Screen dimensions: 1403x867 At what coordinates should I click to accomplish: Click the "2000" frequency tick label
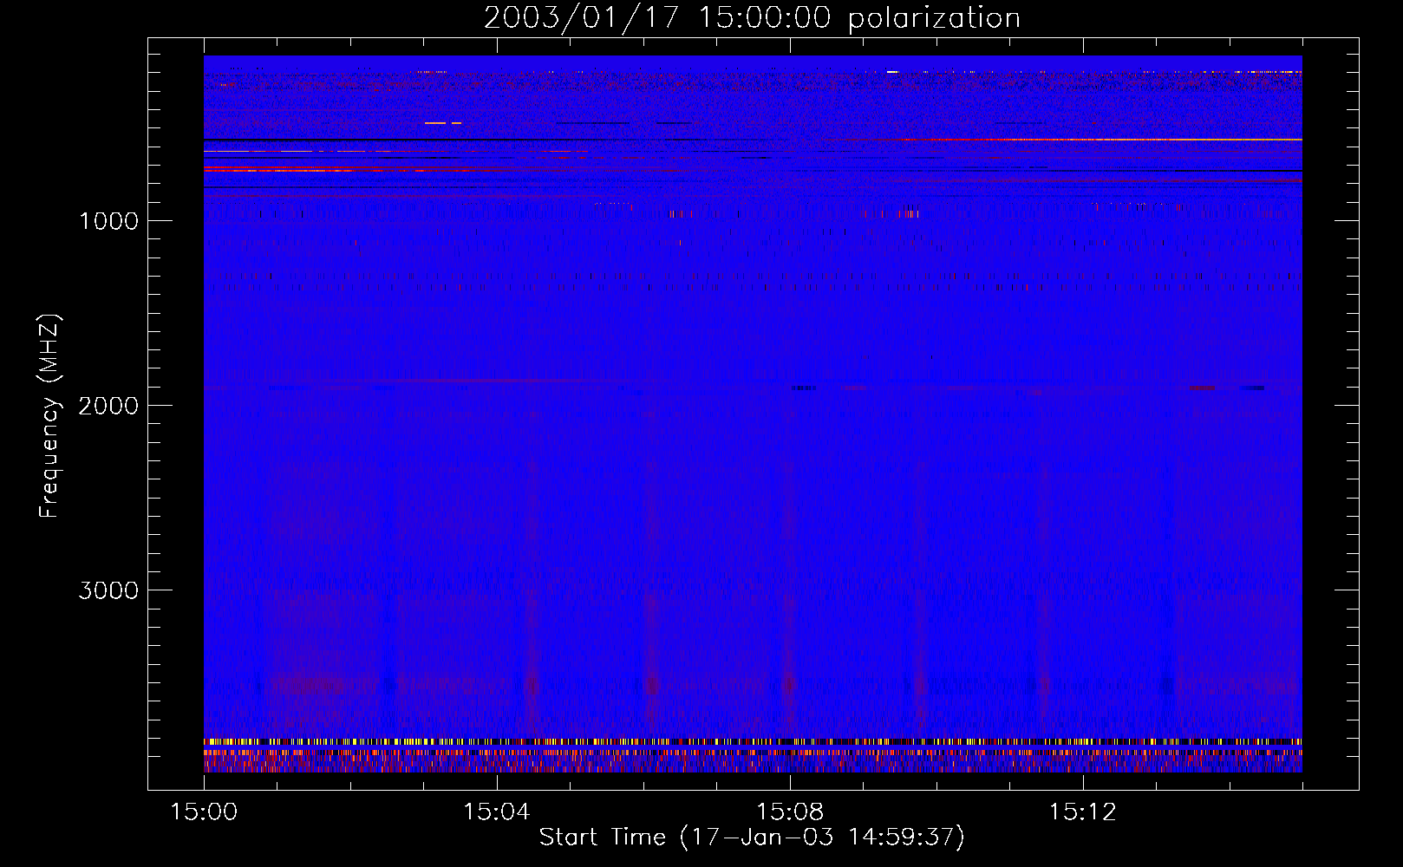click(108, 406)
